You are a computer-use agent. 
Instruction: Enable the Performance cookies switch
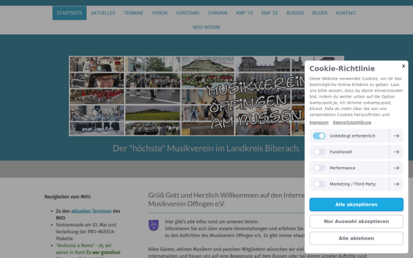[x=319, y=168]
